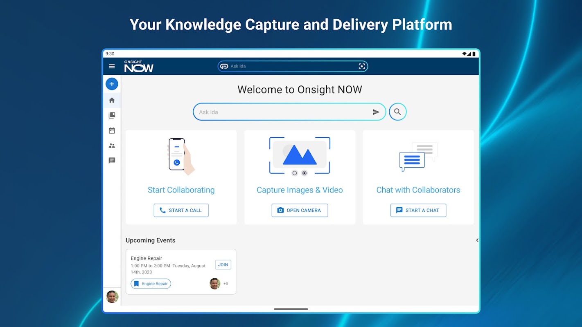Tap the bottom navigation gesture bar

pyautogui.click(x=291, y=309)
